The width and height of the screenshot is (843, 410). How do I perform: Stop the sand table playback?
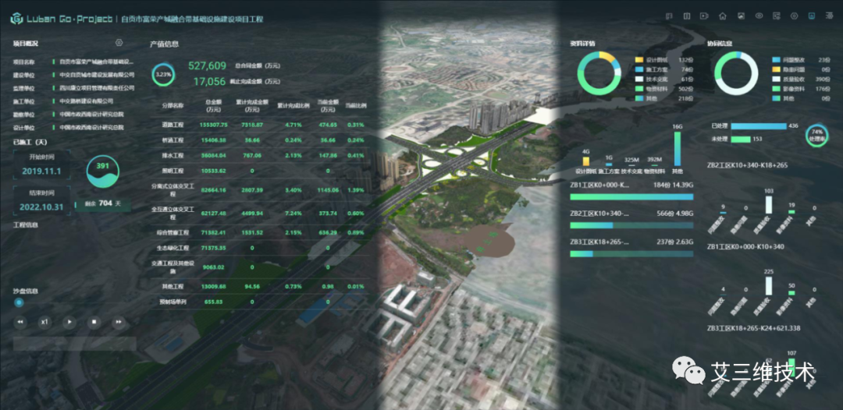coord(94,323)
